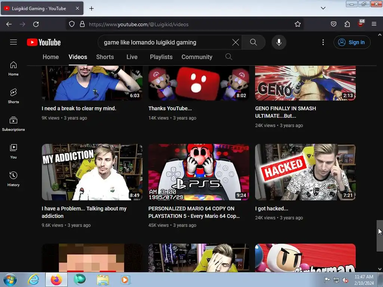383x287 pixels.
Task: Click the YouTube logo
Action: [x=44, y=42]
